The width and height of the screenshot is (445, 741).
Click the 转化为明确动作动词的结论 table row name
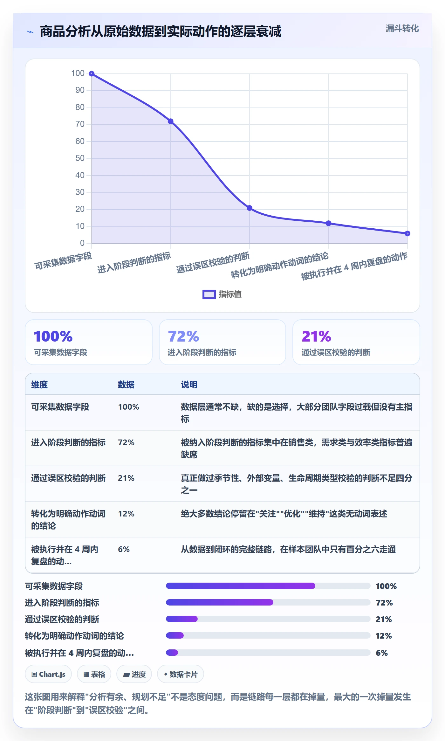point(68,520)
